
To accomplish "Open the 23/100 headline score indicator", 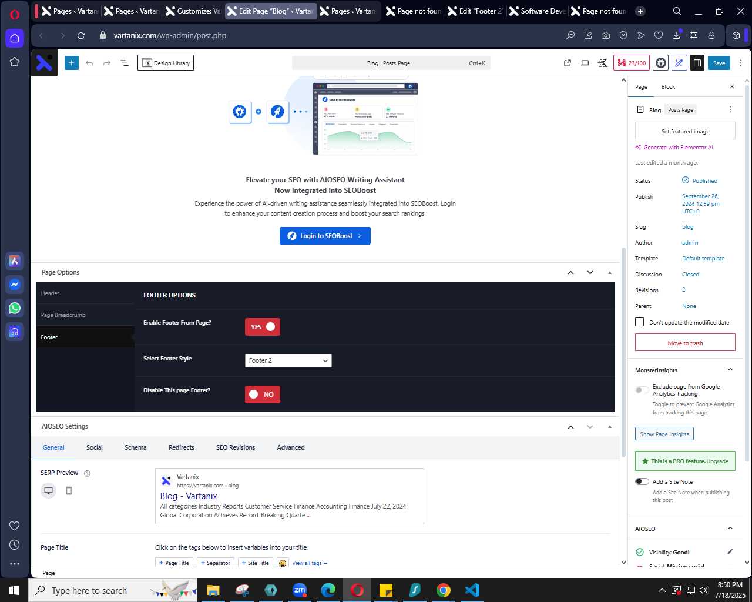I will click(x=631, y=63).
